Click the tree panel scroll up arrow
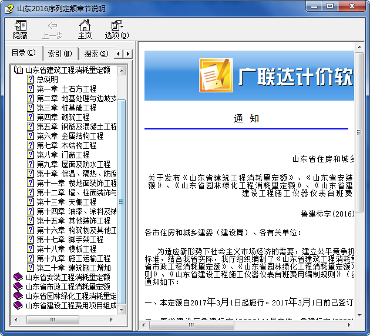This screenshot has height=336, width=370. (122, 71)
